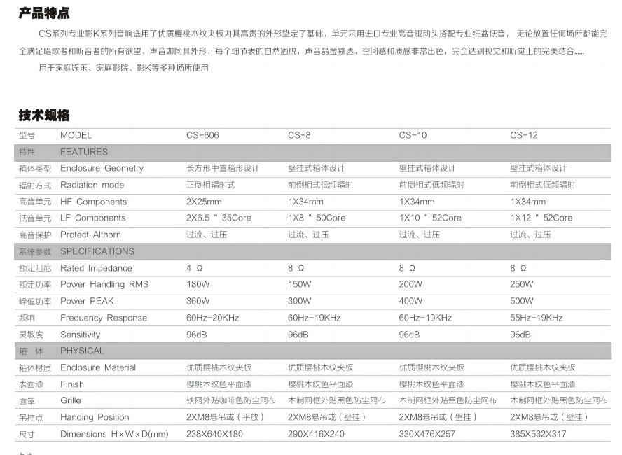Select the Rated Impedance row label
Screen dimensions: 622x455
pos(96,268)
